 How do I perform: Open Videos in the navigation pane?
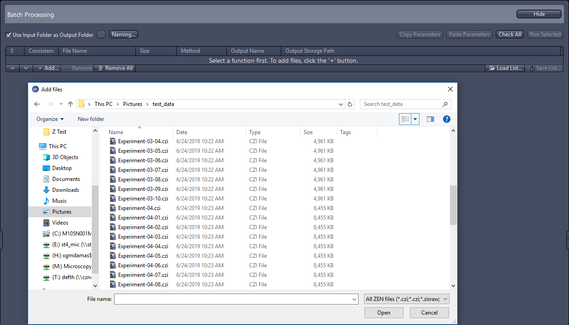point(60,223)
